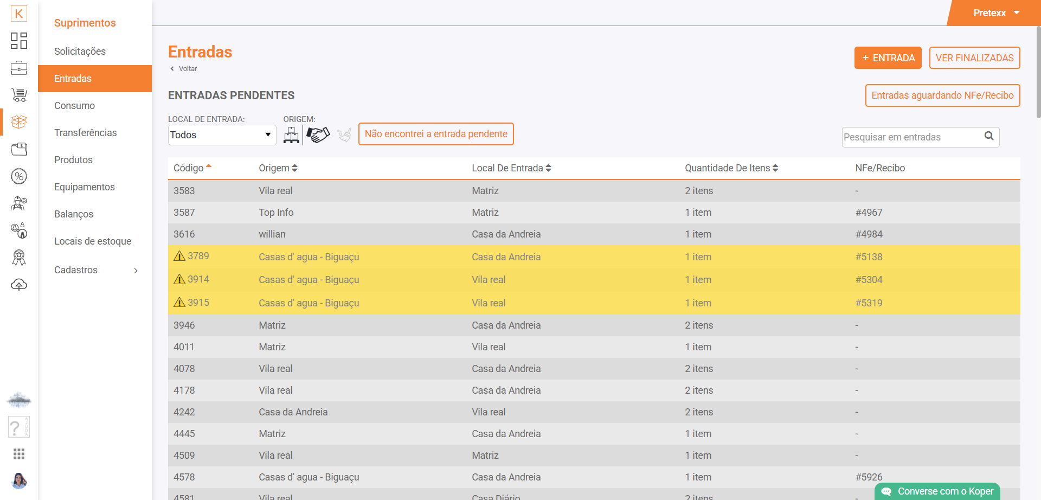Focus the Pesquisar em entradas field
1041x500 pixels.
911,137
